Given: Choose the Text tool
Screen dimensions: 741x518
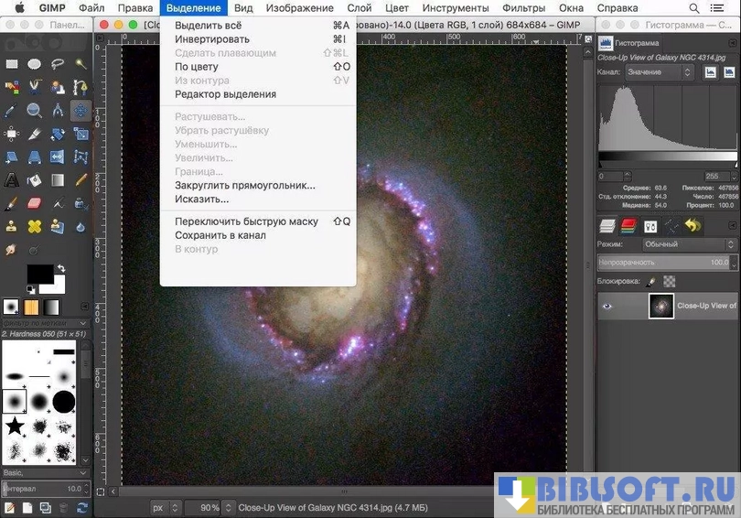Looking at the screenshot, I should tap(12, 179).
